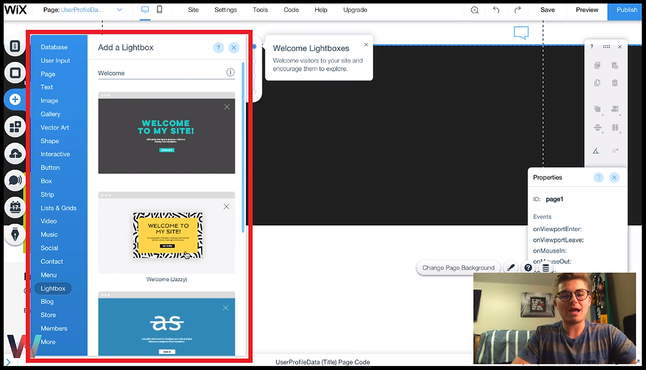Open help for Add a Lightbox panel
This screenshot has width=646, height=370.
click(x=218, y=48)
